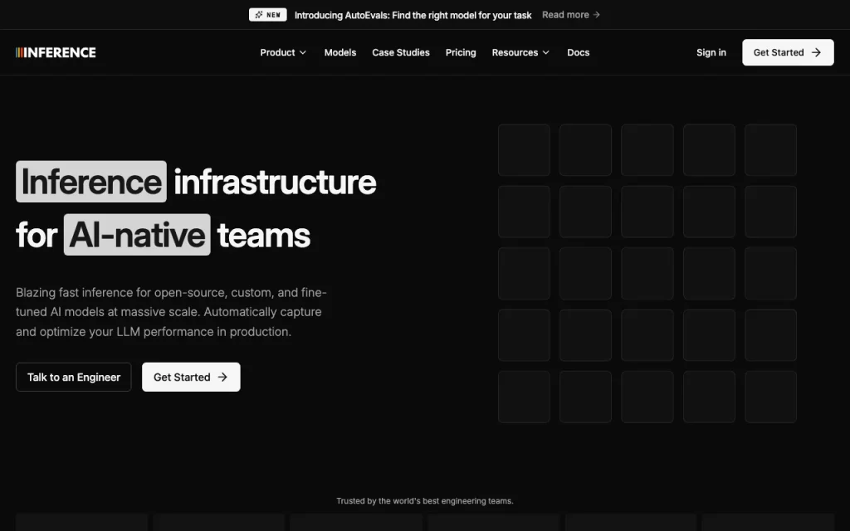
Task: Click arrow icon in header Get Started
Action: [x=816, y=52]
